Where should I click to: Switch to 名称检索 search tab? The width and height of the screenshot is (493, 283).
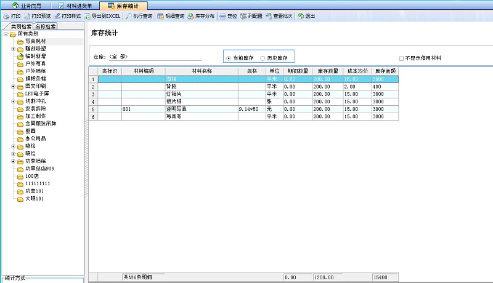[x=46, y=26]
